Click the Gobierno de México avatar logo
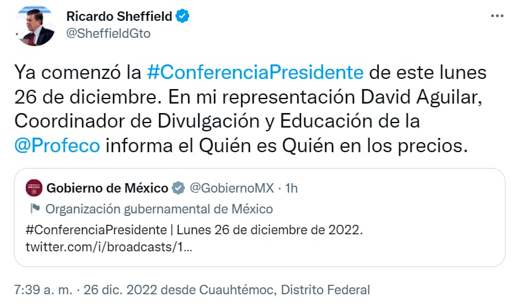The image size is (515, 305). point(35,188)
